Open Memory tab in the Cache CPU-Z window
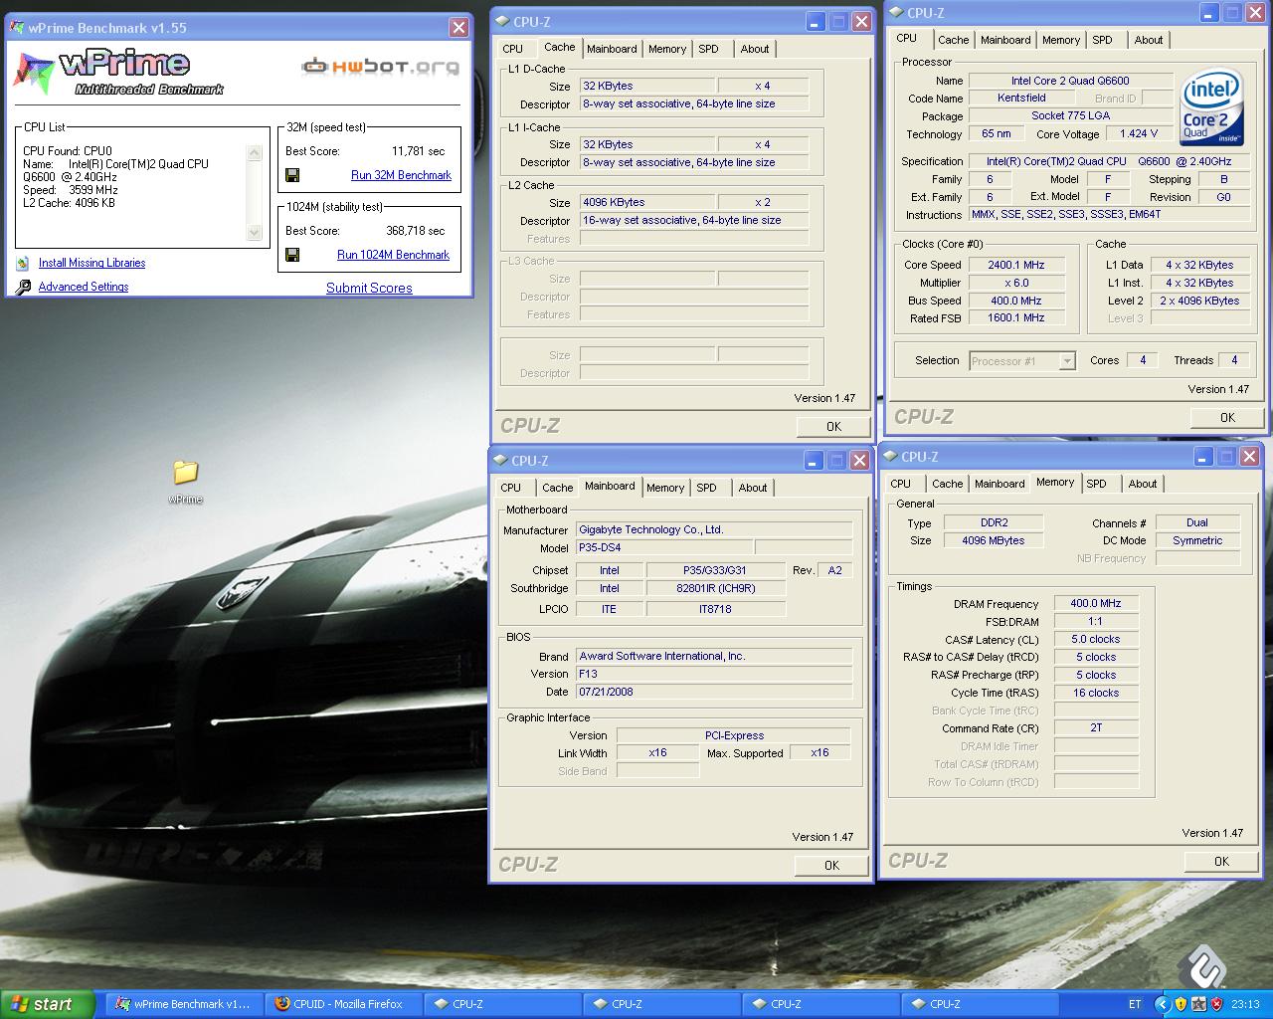Screen dimensions: 1273x1019 click(x=666, y=49)
